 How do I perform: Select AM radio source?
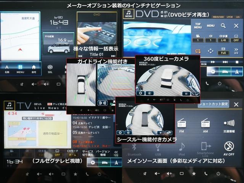pyautogui.click(x=205, y=125)
